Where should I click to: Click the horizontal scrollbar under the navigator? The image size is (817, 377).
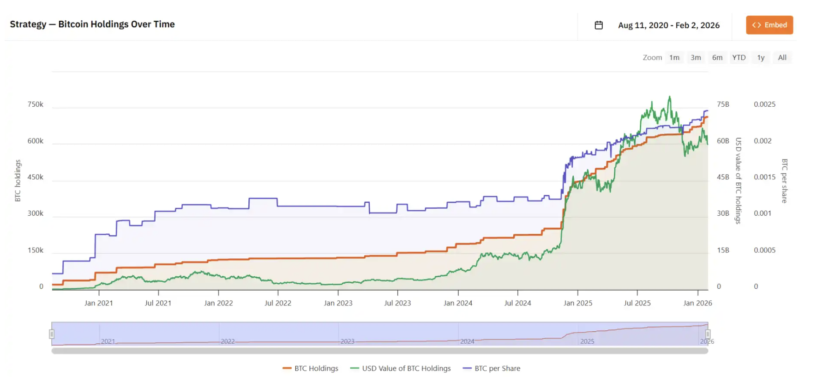tap(379, 351)
